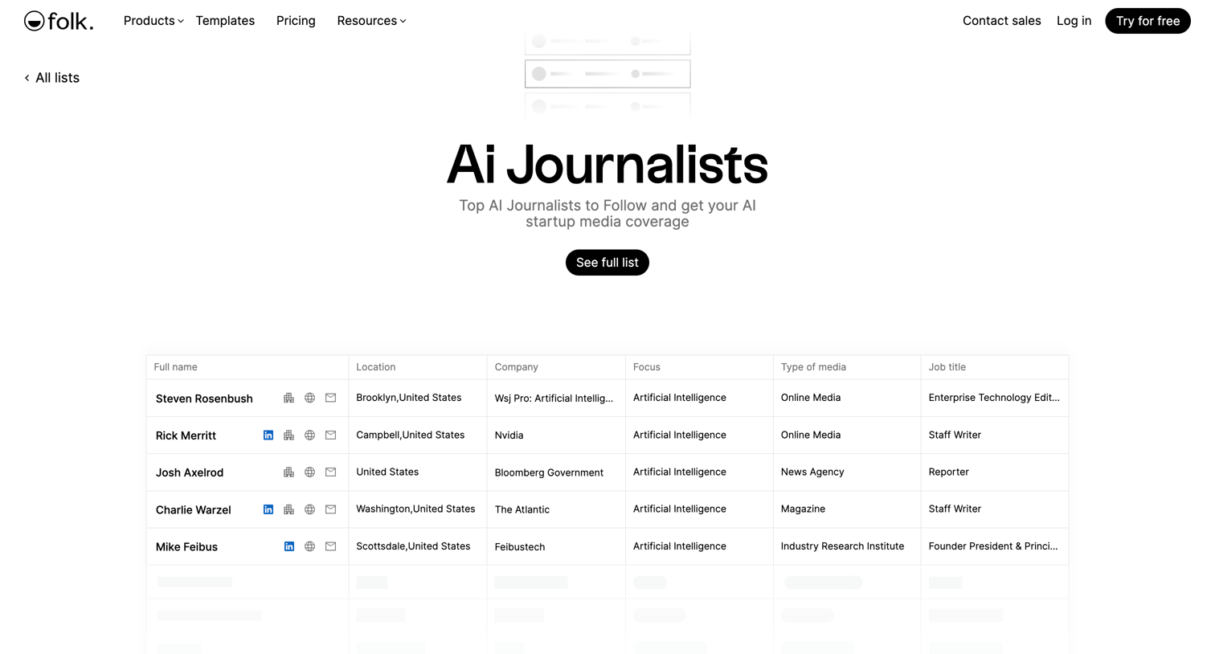This screenshot has width=1215, height=654.
Task: Open Charlie Warzel's LinkedIn icon
Action: [x=268, y=509]
